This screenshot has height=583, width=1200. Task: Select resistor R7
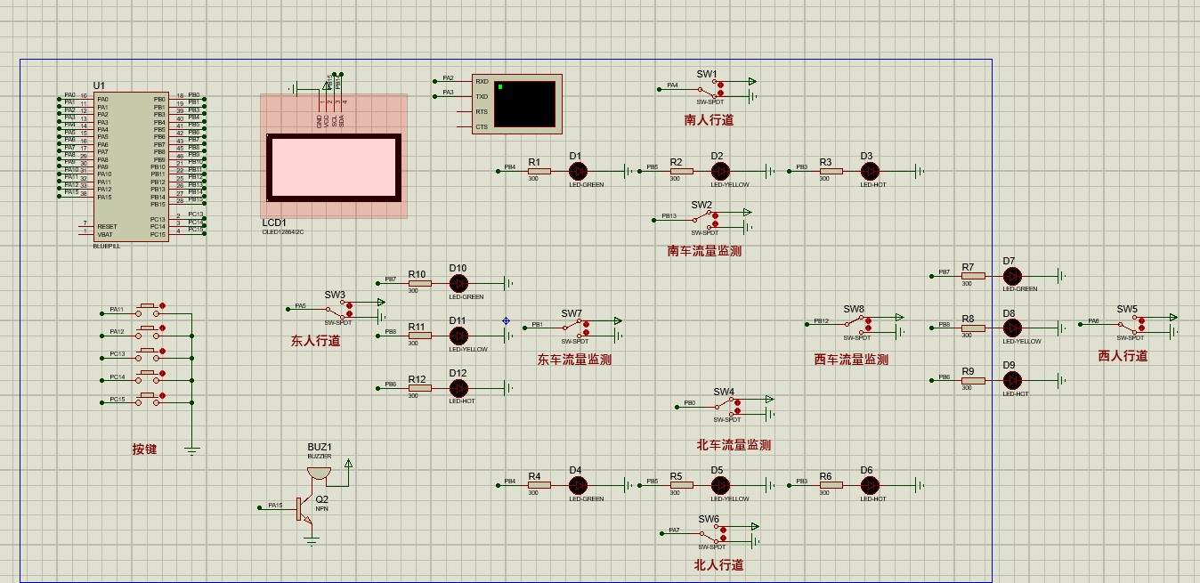click(972, 276)
